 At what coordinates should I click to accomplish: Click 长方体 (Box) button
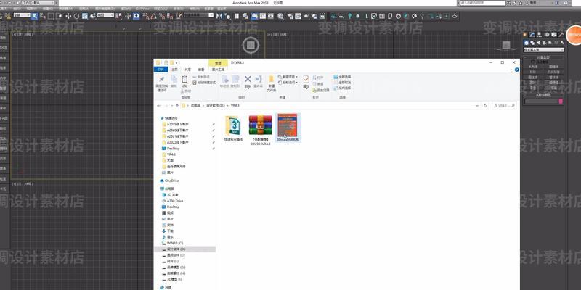[x=533, y=67]
